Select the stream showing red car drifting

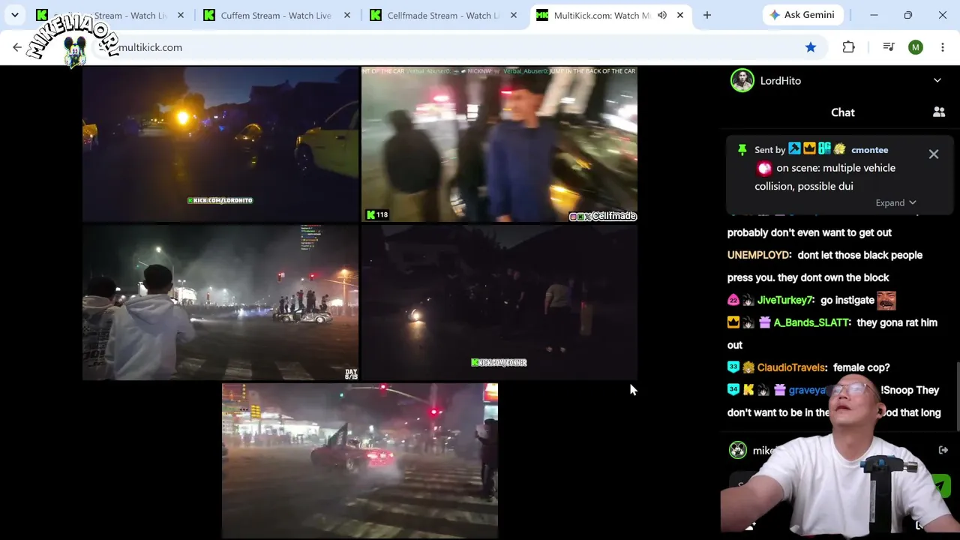pyautogui.click(x=360, y=460)
